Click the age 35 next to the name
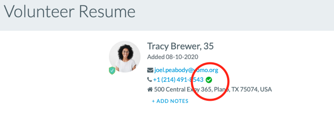 pyautogui.click(x=208, y=46)
